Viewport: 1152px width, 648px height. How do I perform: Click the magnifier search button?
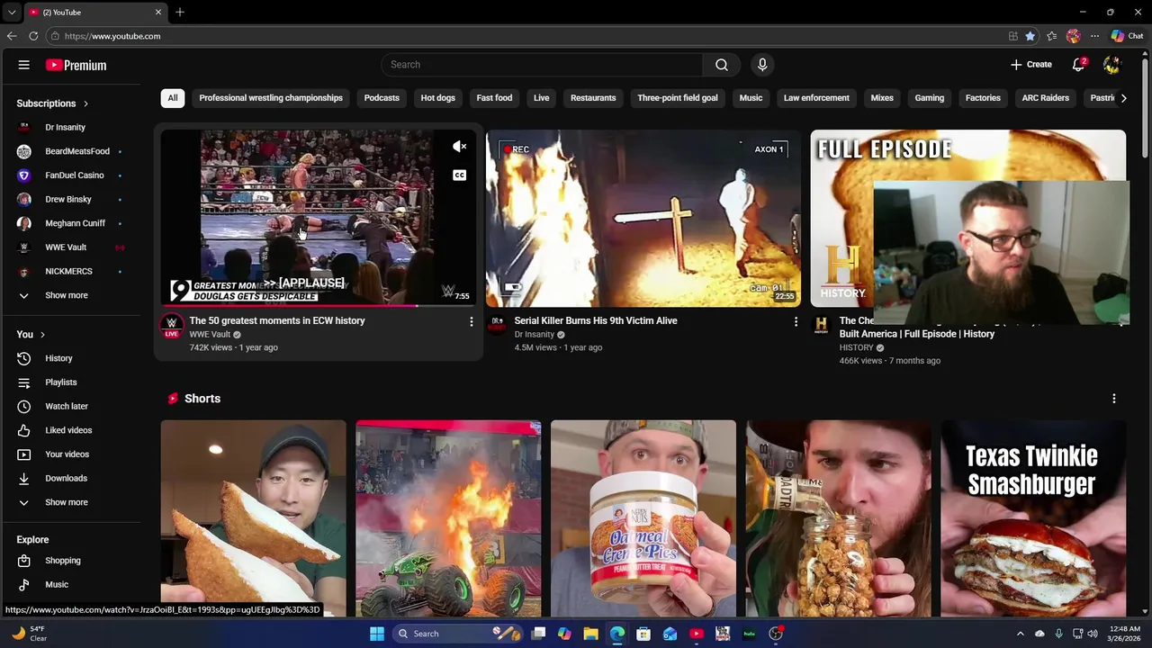[722, 65]
